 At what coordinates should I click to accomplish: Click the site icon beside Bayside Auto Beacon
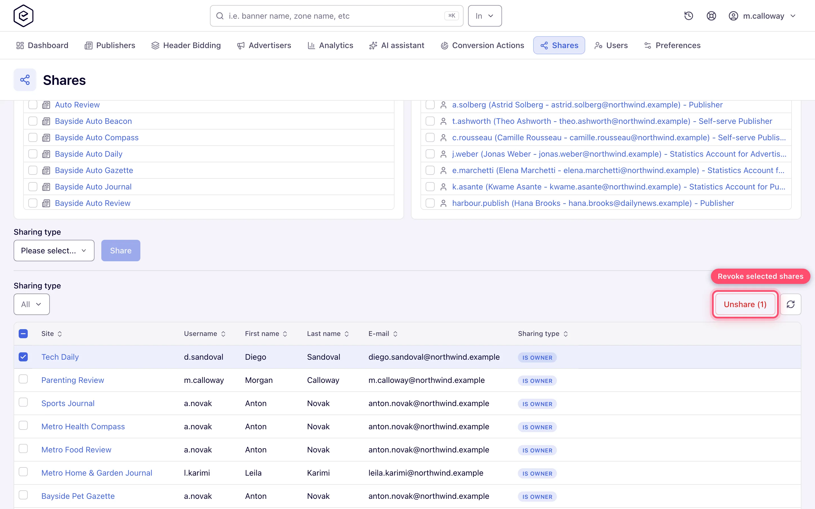coord(46,121)
